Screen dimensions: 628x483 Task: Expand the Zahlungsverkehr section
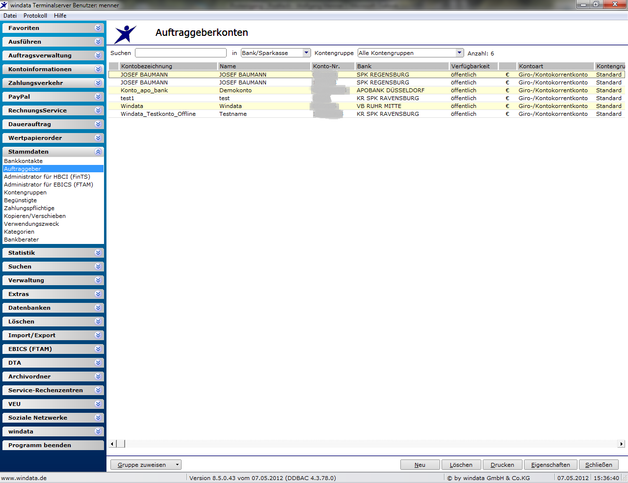tap(53, 83)
